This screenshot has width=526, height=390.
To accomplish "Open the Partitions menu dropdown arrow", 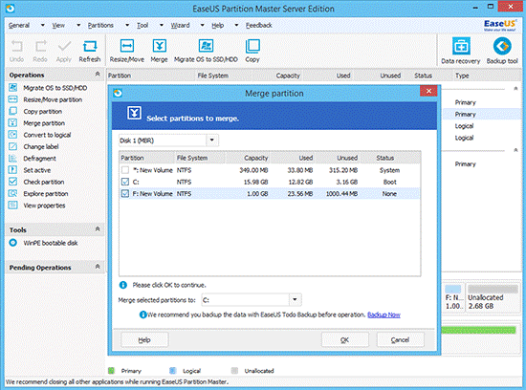I will point(127,25).
